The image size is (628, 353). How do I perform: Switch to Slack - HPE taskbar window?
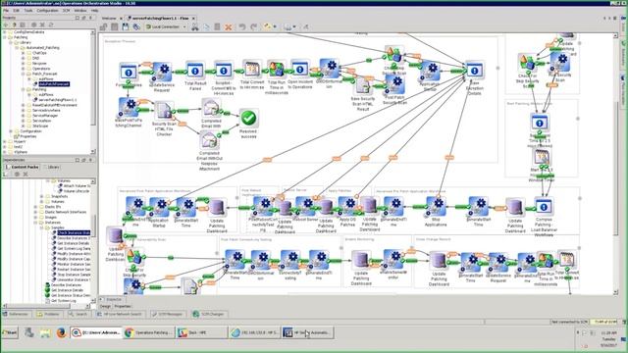201,332
